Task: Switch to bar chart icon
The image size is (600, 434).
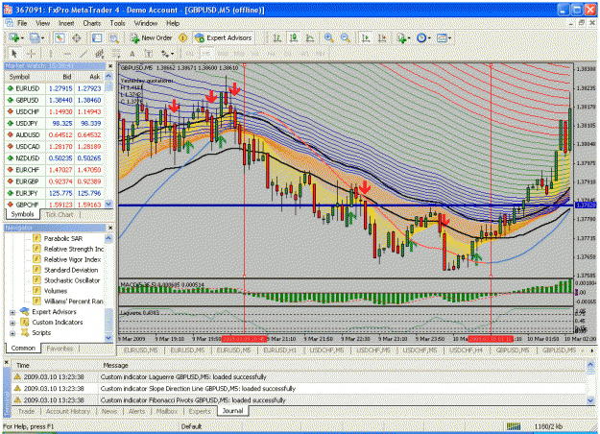Action: (x=277, y=37)
